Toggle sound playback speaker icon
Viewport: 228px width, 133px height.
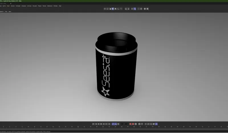118,124
